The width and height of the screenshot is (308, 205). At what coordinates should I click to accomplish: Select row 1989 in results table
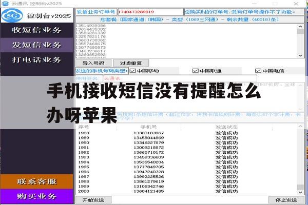click(x=187, y=138)
